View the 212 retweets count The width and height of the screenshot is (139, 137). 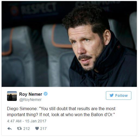(x=27, y=129)
